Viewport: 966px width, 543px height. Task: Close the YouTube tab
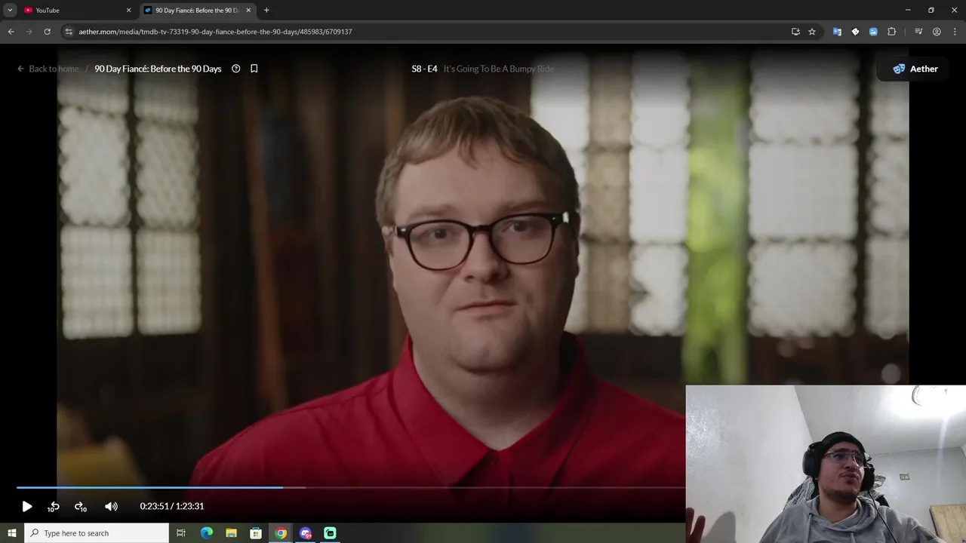tap(128, 11)
